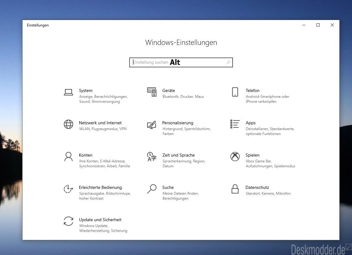
Task: Click the Apps list icon
Action: (x=235, y=124)
